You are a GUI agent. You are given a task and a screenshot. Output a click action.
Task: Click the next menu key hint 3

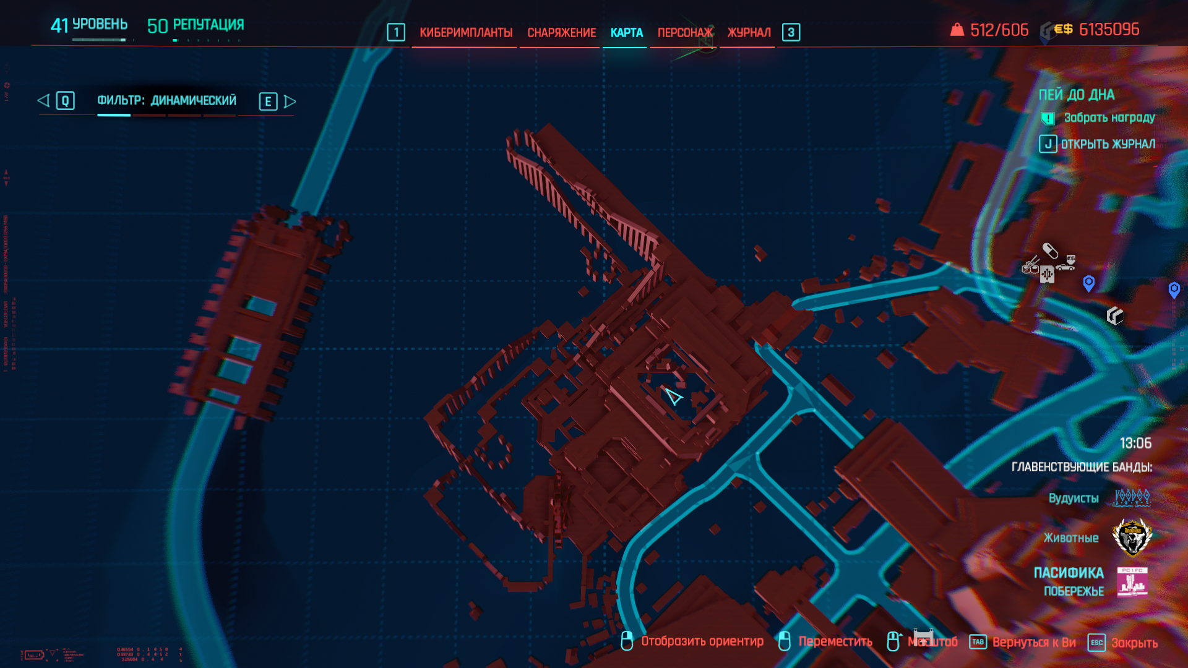coord(791,32)
